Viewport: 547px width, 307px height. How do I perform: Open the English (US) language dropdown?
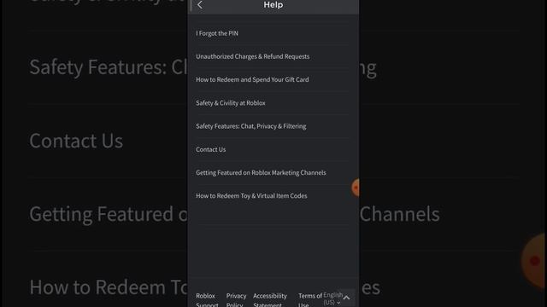pos(332,298)
